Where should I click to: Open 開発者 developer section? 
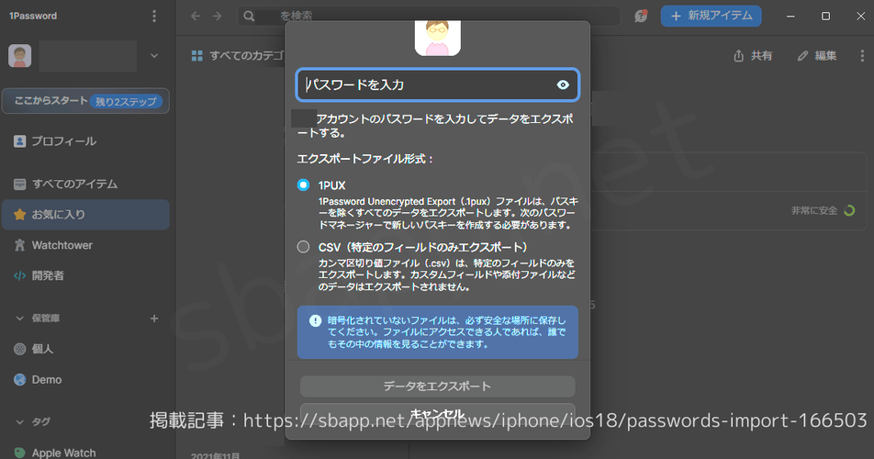(x=86, y=275)
